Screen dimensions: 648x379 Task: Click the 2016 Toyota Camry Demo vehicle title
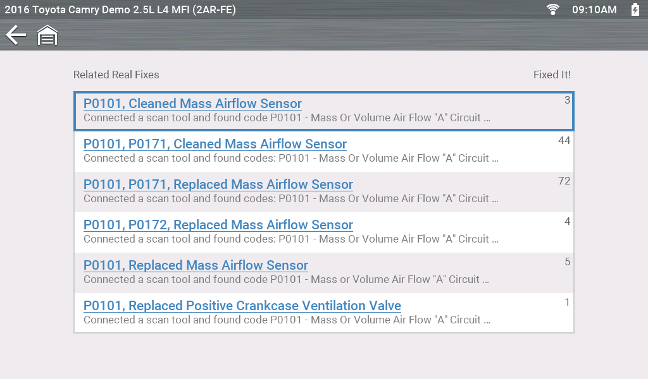pyautogui.click(x=120, y=9)
